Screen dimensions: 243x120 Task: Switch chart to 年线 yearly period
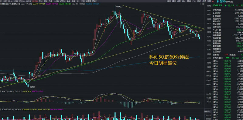tap(73, 1)
